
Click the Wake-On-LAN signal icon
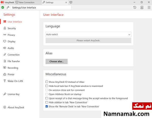coord(5,81)
